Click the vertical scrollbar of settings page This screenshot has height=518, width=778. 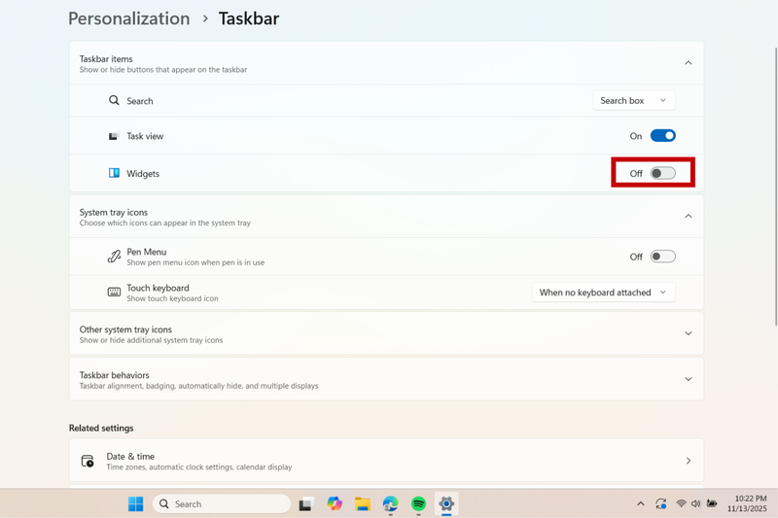point(776,187)
